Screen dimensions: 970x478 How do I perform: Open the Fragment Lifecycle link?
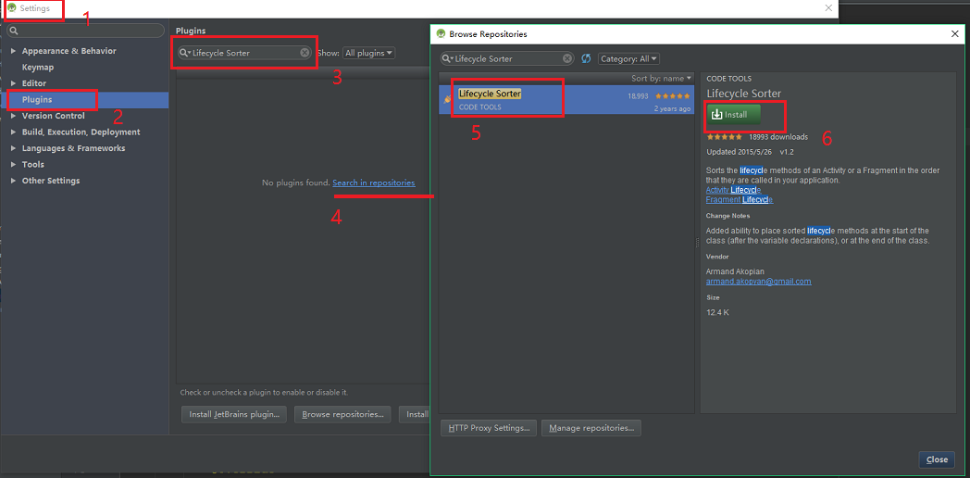click(x=740, y=200)
